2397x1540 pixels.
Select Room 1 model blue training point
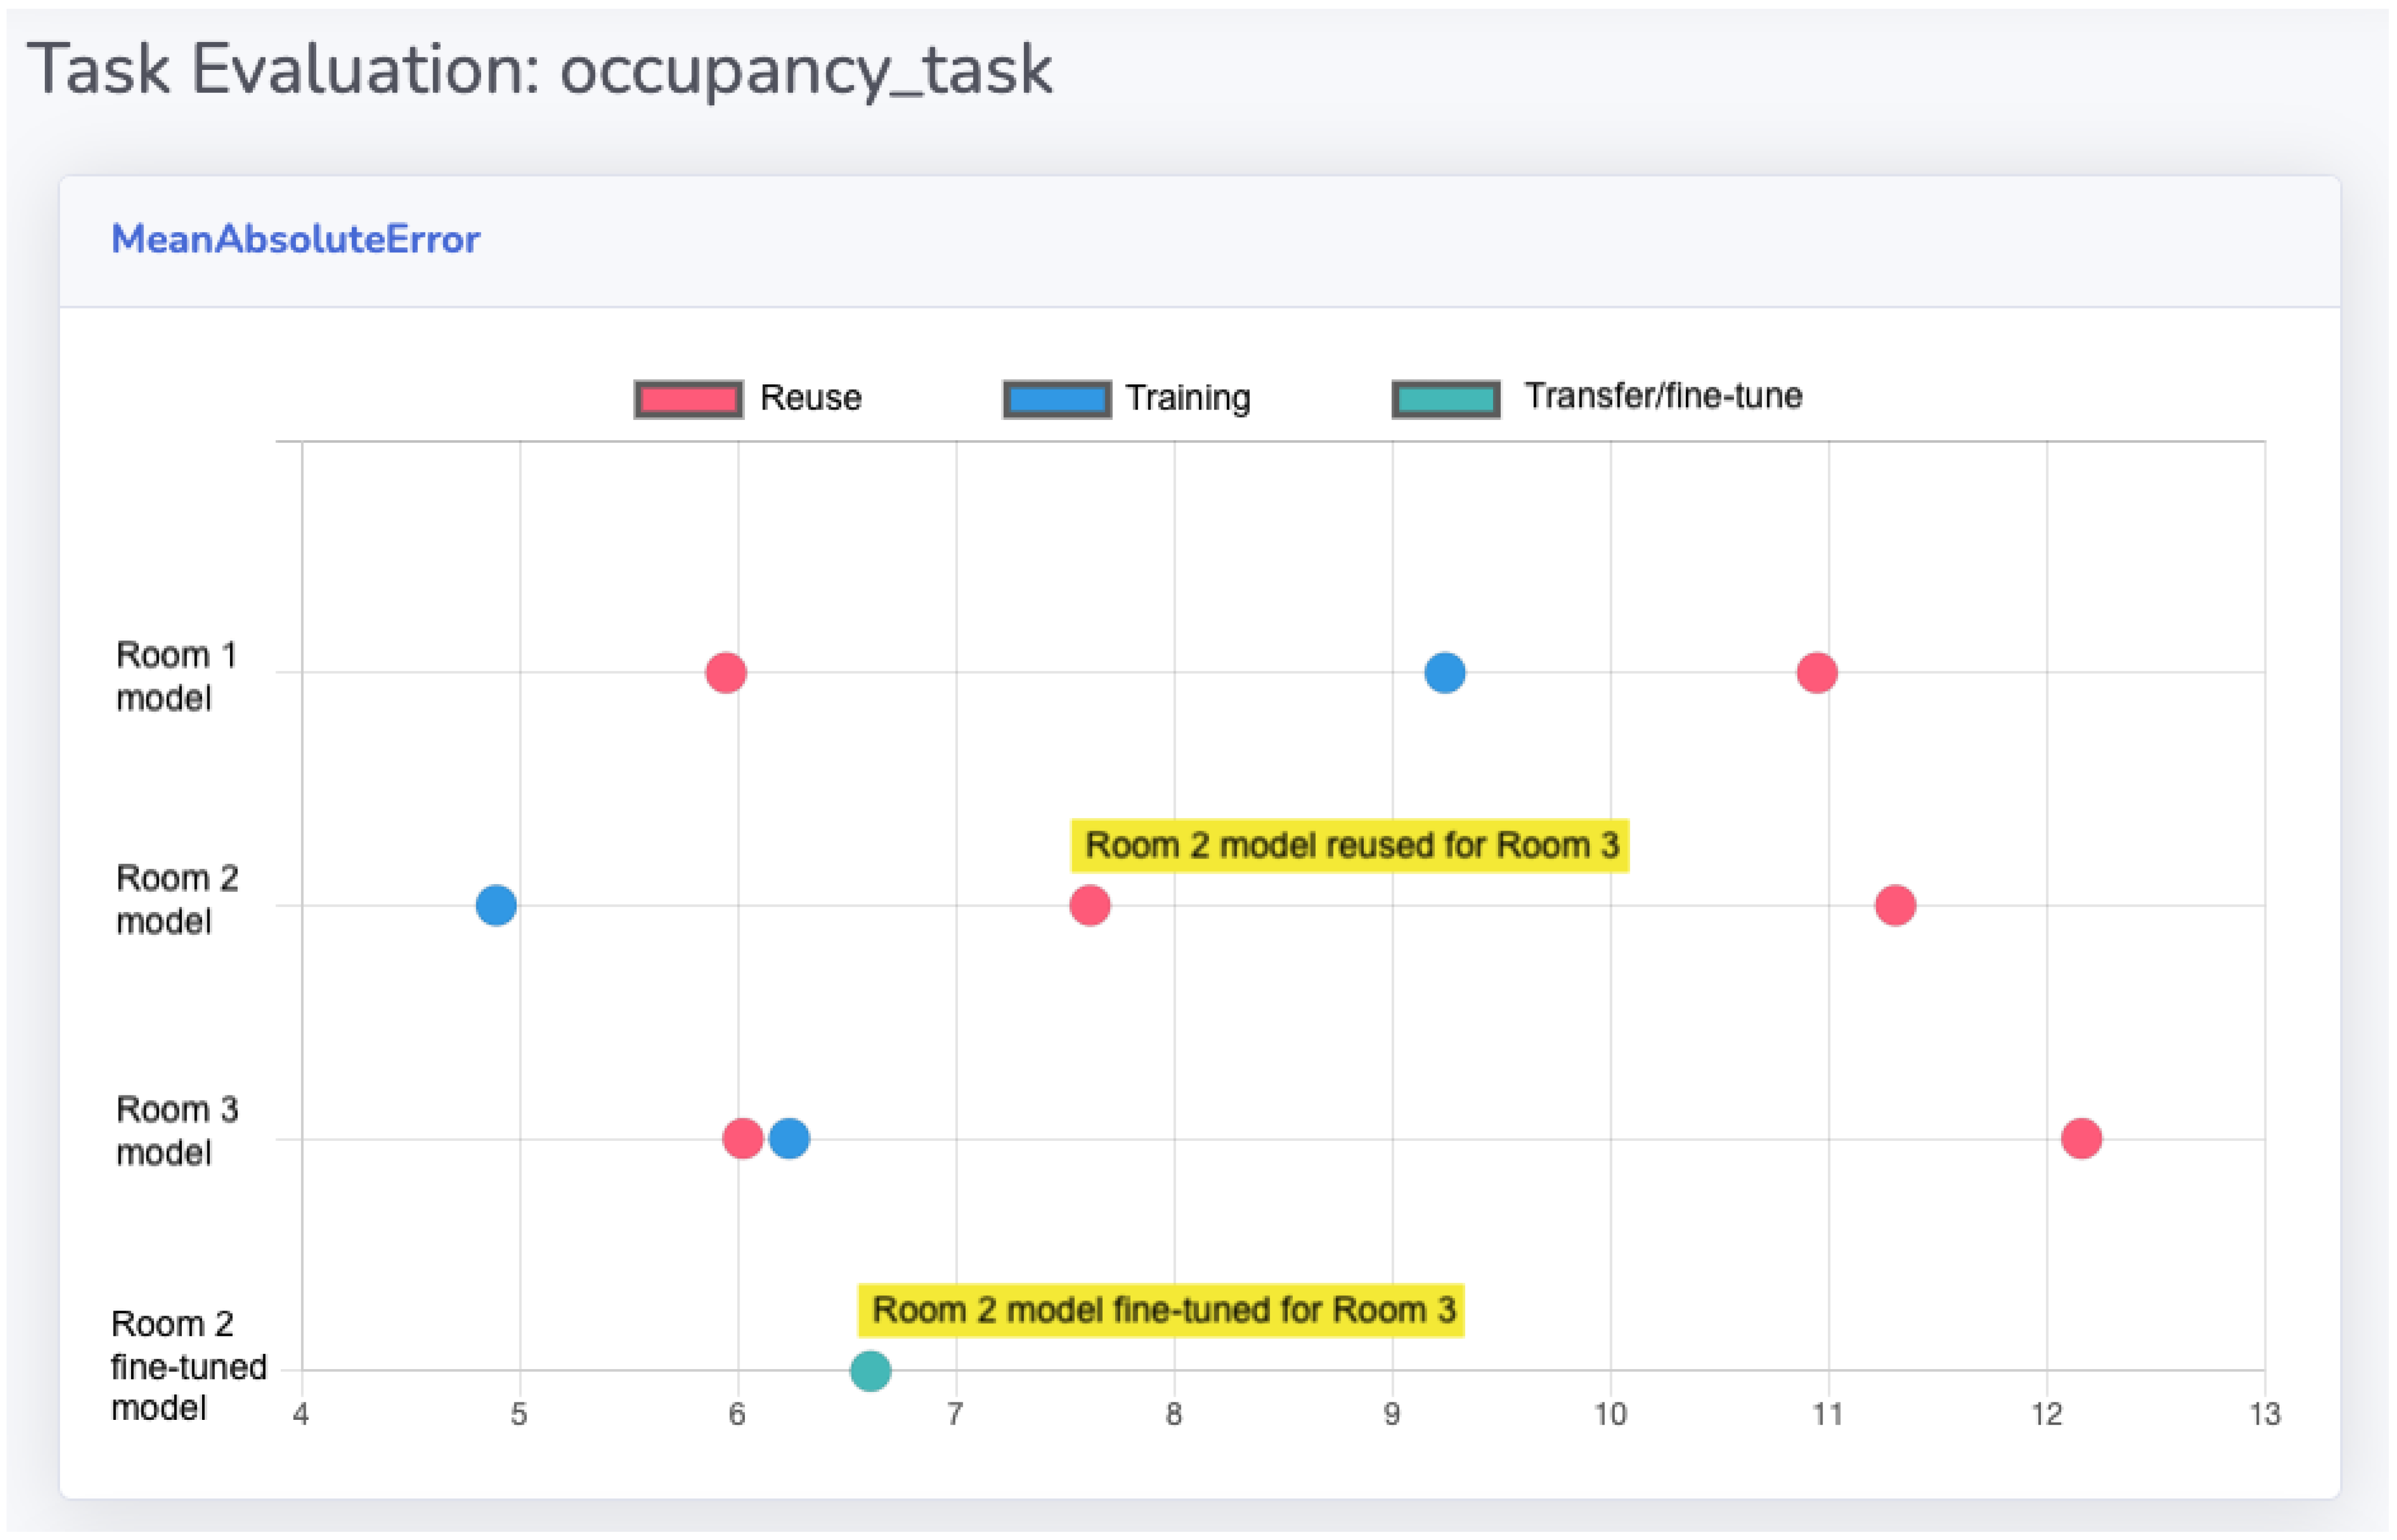[1444, 672]
